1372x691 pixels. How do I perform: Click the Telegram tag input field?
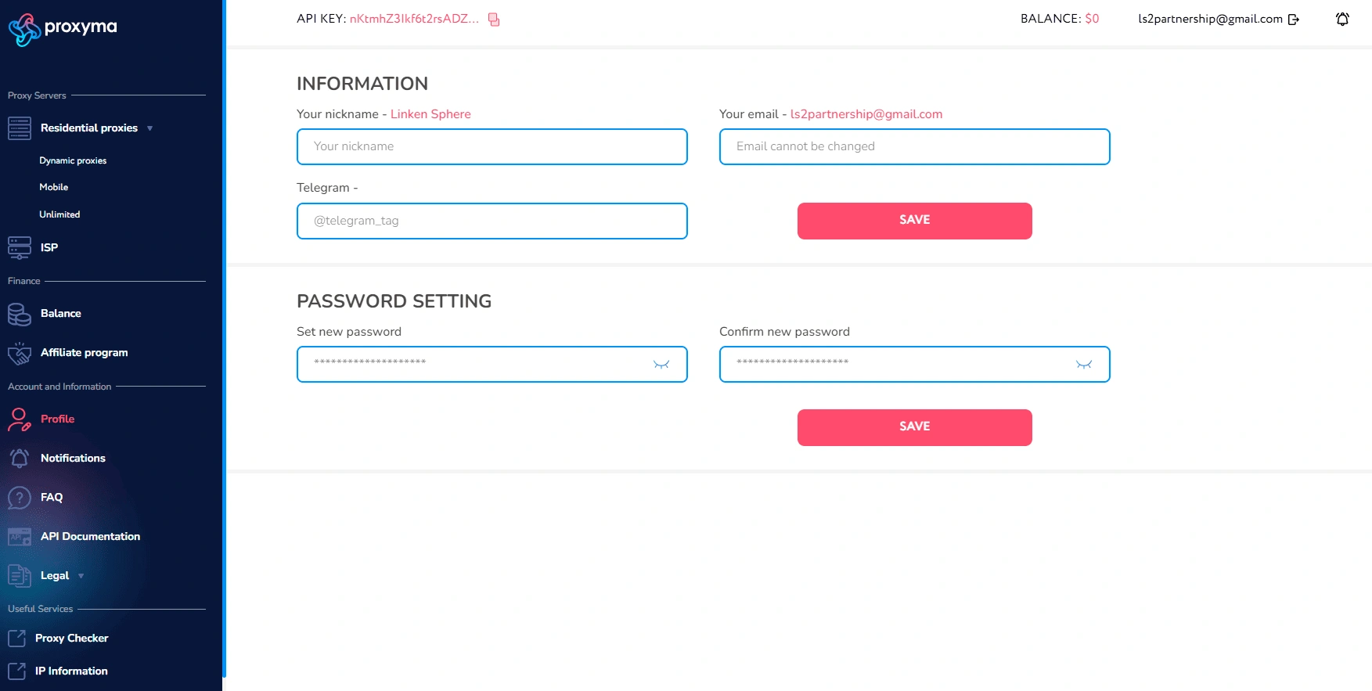coord(492,221)
